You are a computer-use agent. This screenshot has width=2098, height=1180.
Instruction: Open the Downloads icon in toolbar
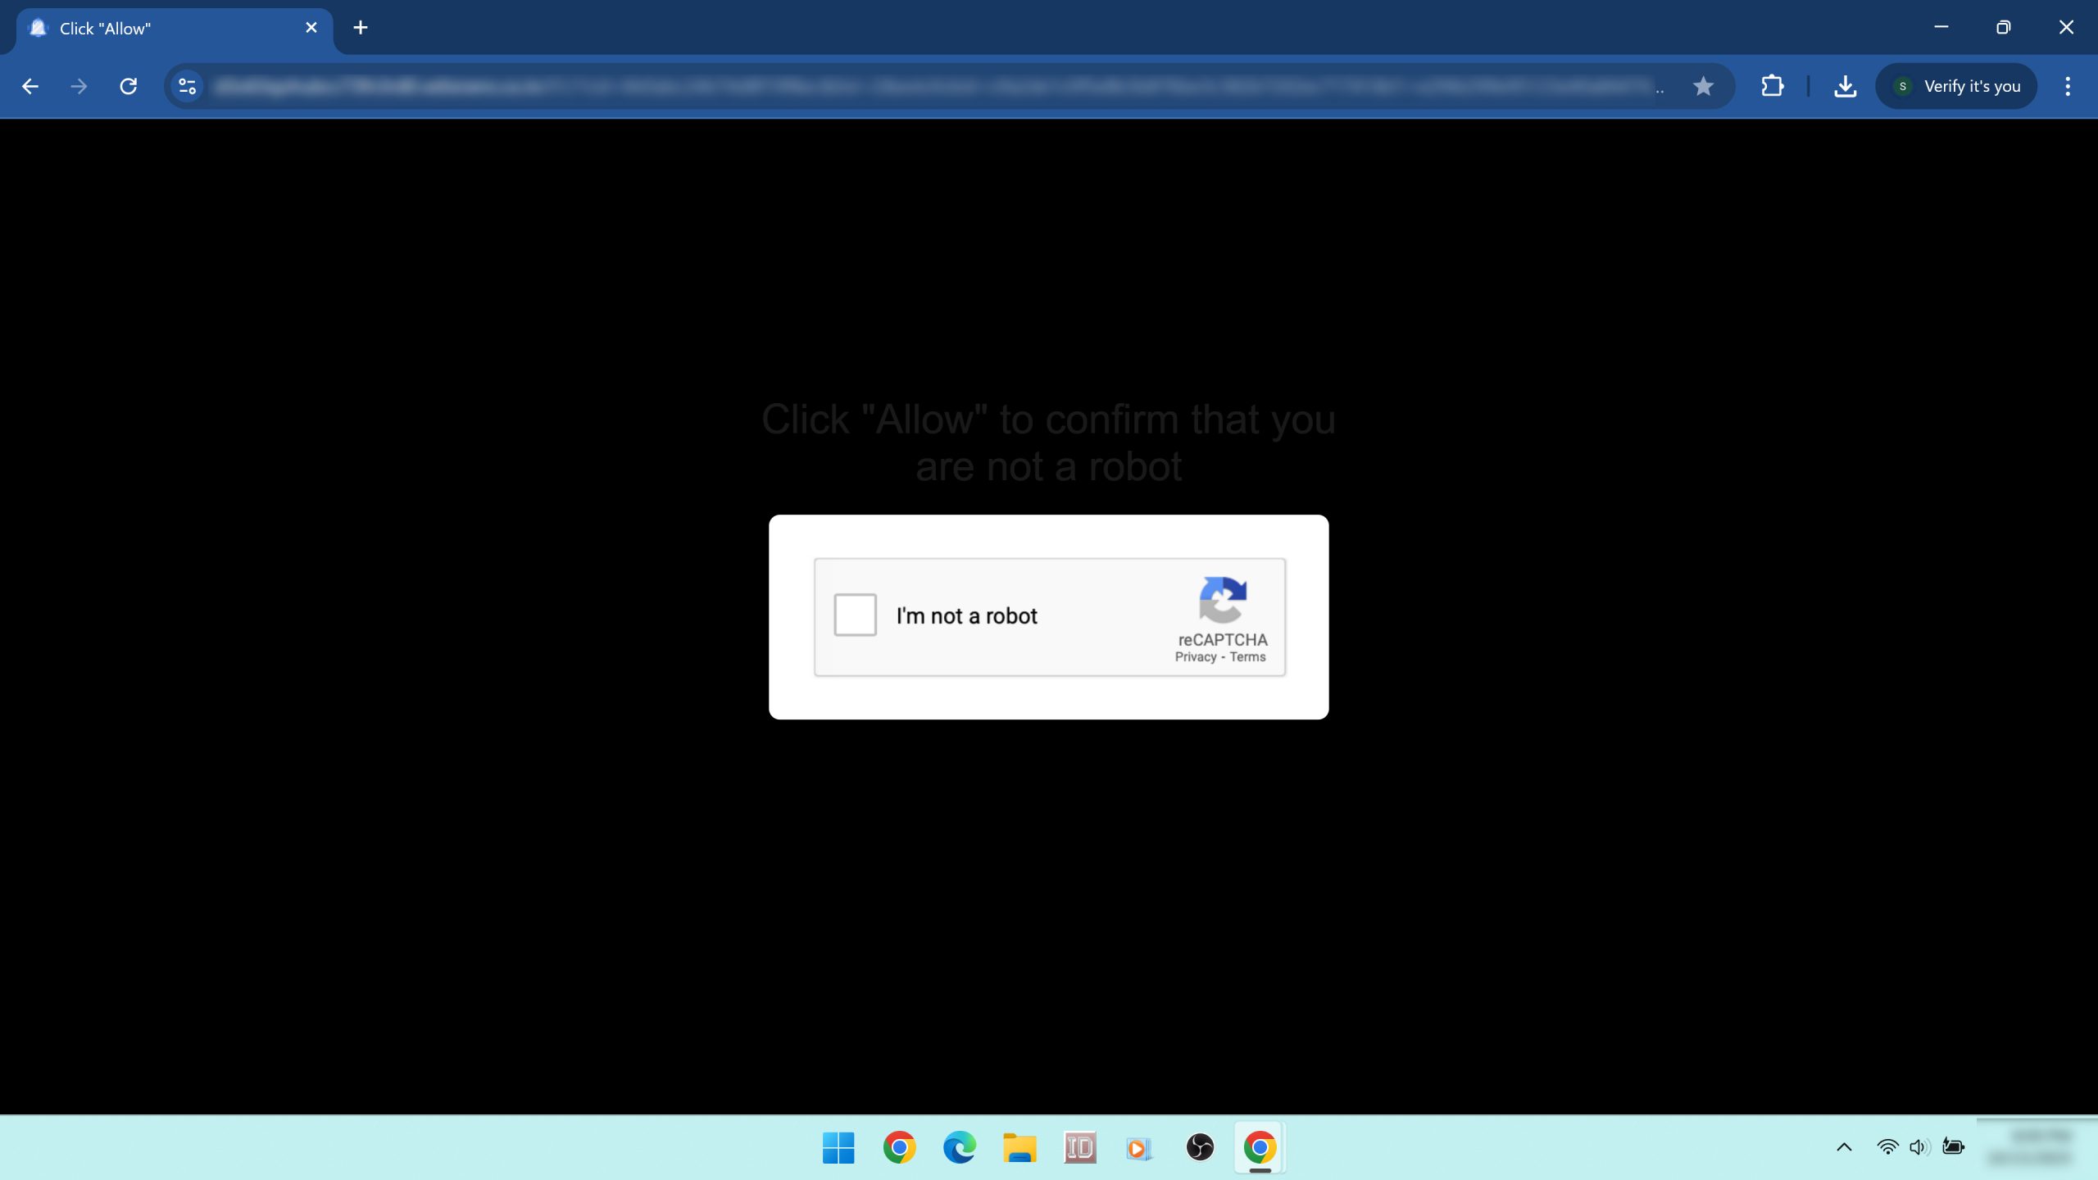point(1845,86)
